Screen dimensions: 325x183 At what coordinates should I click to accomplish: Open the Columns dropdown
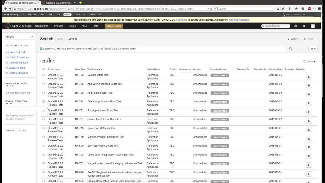309,61
